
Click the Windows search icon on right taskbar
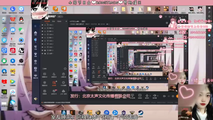tap(209, 12)
